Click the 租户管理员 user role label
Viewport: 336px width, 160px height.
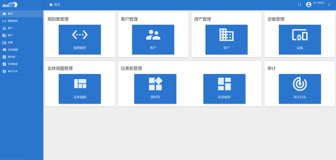(319, 3)
